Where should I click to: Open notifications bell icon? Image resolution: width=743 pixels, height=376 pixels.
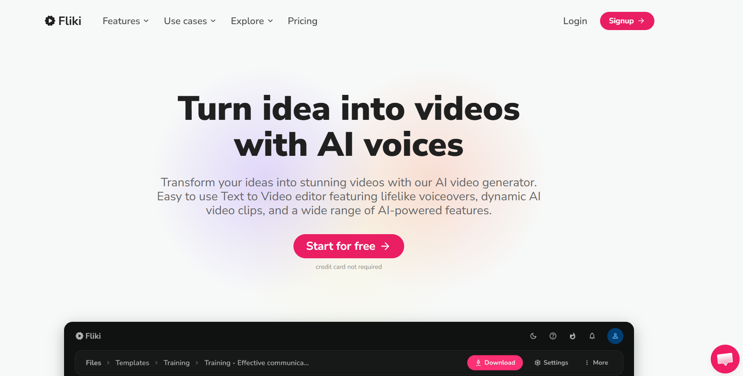tap(592, 336)
